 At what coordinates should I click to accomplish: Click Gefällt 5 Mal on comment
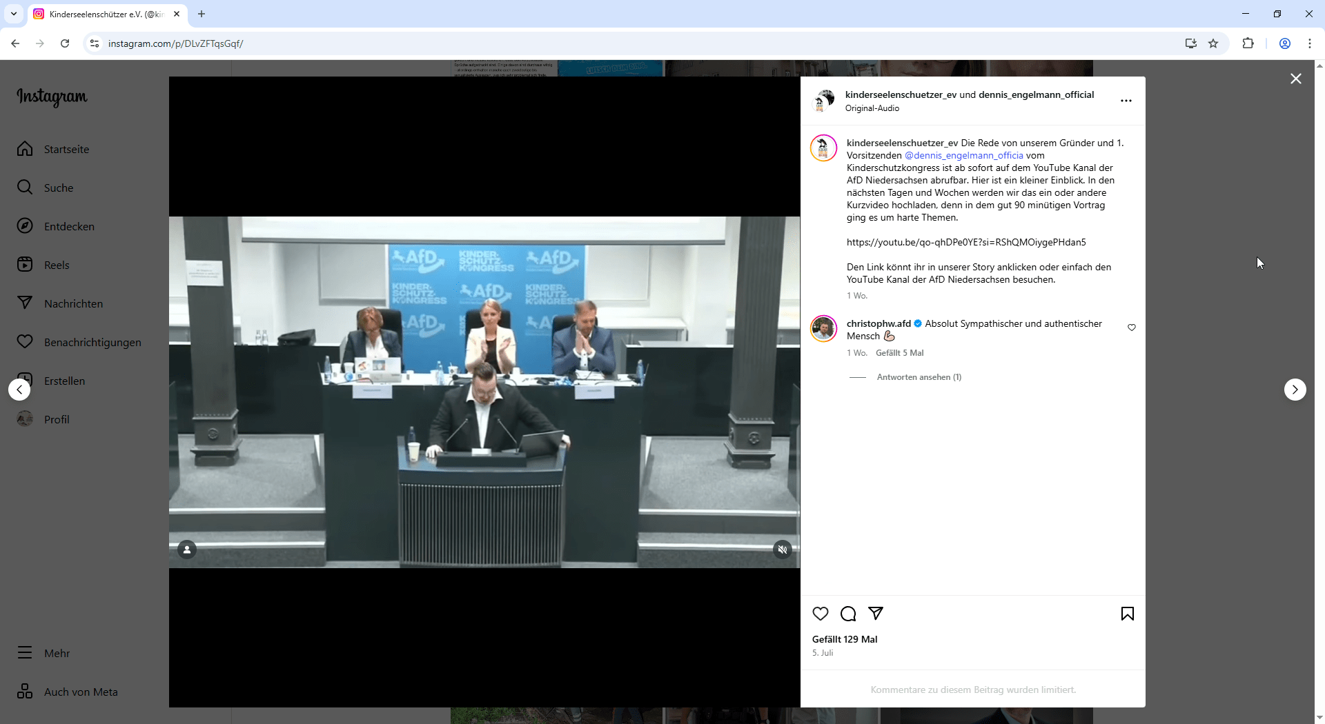point(899,353)
